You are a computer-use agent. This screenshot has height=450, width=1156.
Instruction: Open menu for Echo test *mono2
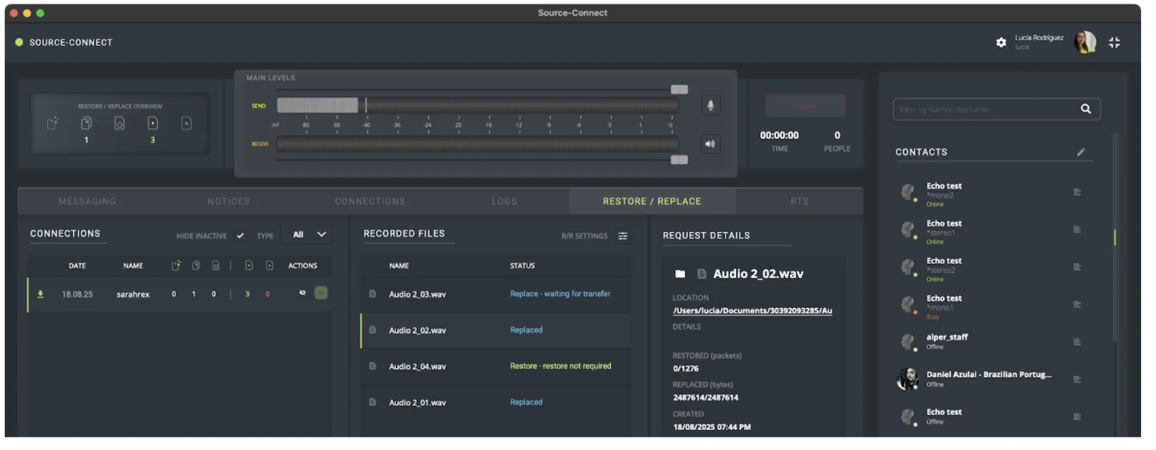[x=1077, y=192]
